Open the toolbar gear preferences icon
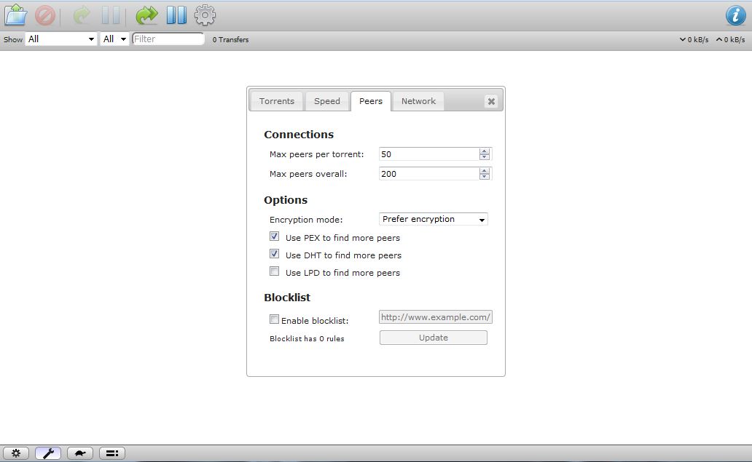752x462 pixels. [x=205, y=15]
